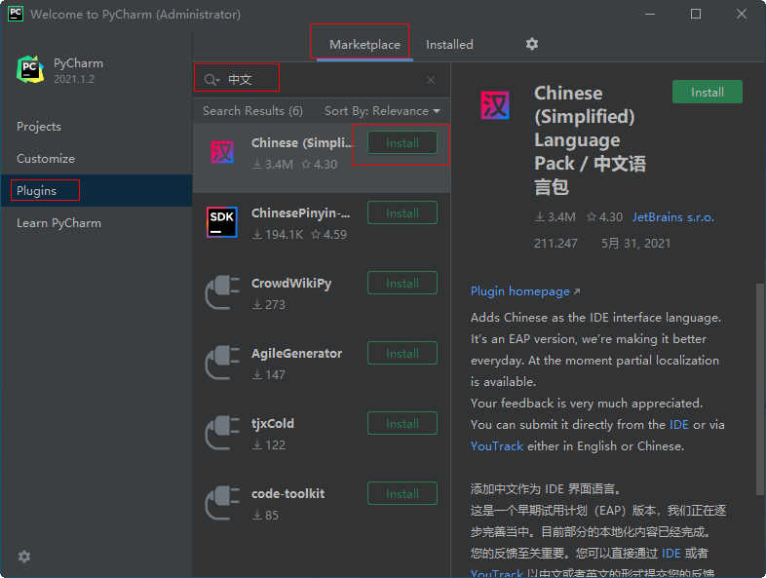Click the details pane vertical scrollbar
766x578 pixels.
[x=759, y=389]
